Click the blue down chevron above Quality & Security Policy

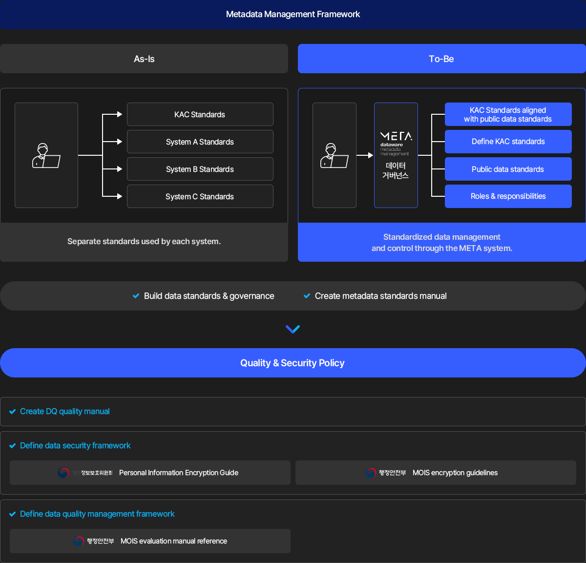pyautogui.click(x=293, y=329)
